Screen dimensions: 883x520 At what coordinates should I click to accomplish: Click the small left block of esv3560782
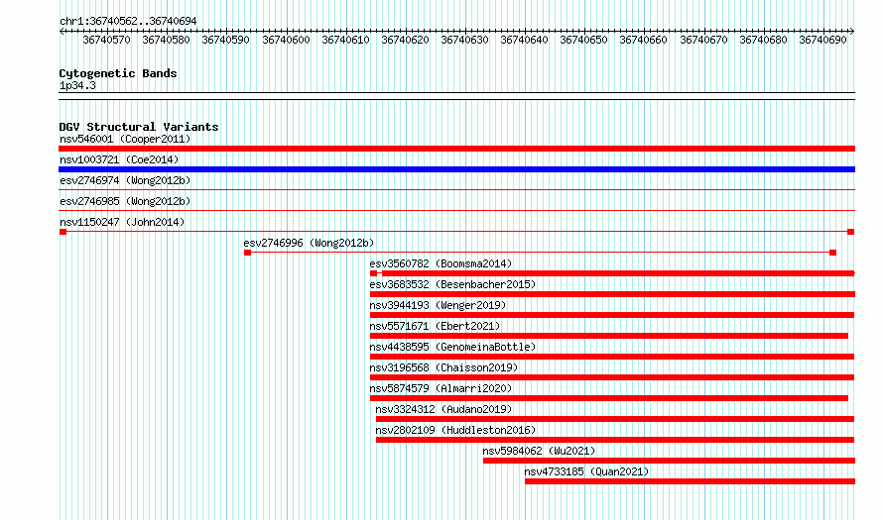[x=373, y=273]
